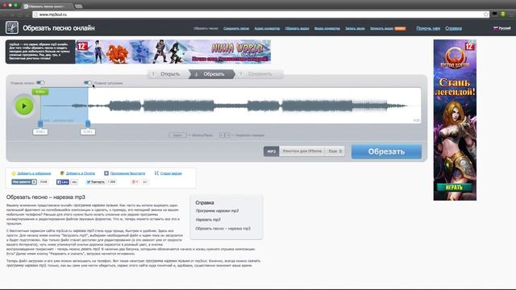The width and height of the screenshot is (516, 290).
Task: Open 'Программа нарезки mp3' help link
Action: (217, 211)
